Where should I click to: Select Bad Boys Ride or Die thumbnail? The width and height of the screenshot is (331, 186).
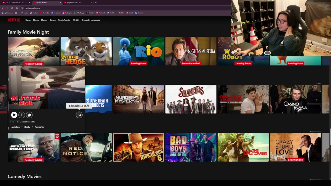pyautogui.click(x=191, y=148)
